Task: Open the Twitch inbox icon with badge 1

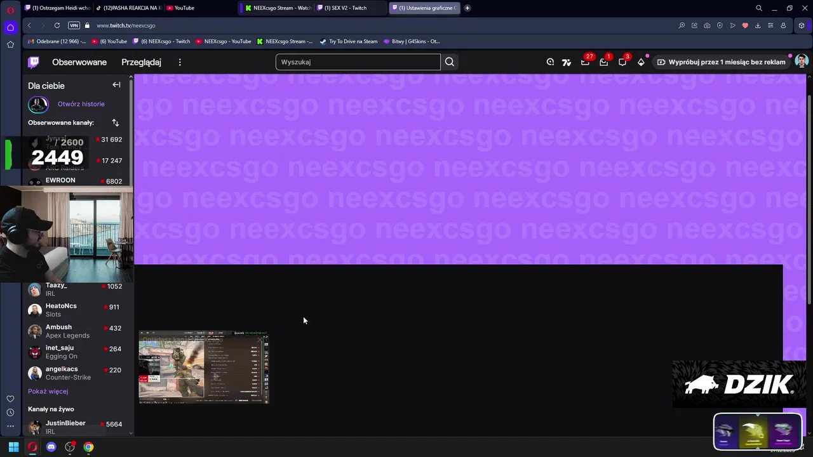Action: [604, 62]
